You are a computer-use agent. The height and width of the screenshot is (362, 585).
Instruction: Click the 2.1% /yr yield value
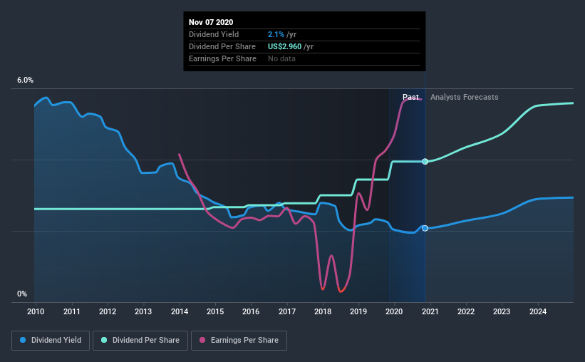[282, 34]
